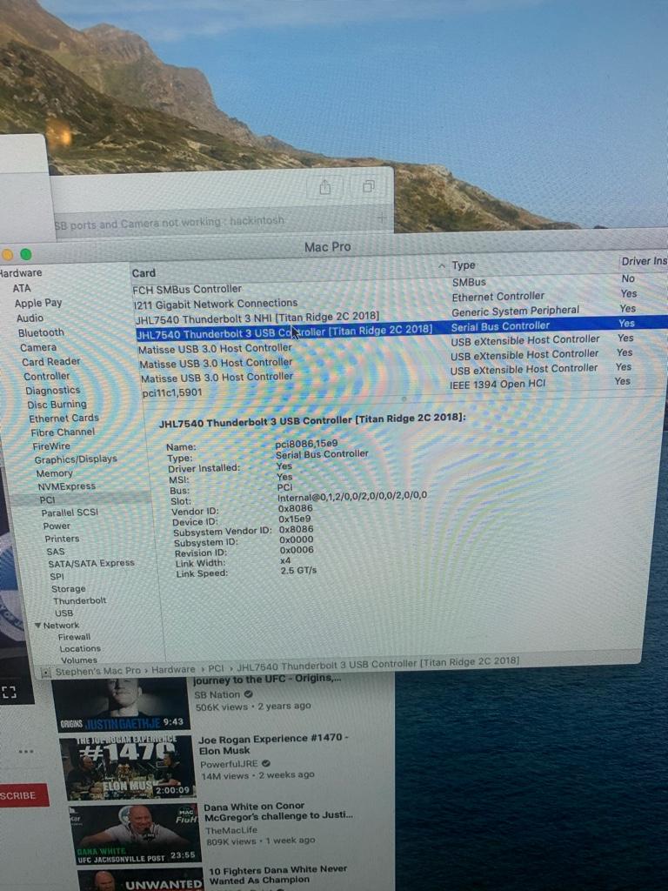668x891 pixels.
Task: Sort by the Type column header
Action: (464, 265)
